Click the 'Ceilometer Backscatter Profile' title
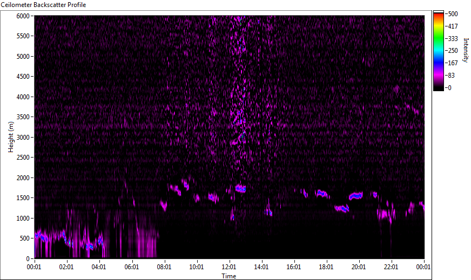This screenshot has height=280, width=471. (43, 5)
